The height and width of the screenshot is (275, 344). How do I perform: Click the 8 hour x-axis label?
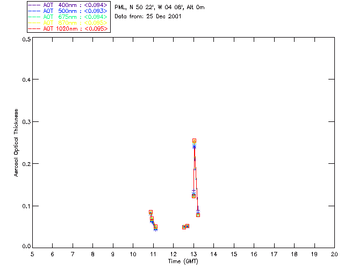coord(93,254)
